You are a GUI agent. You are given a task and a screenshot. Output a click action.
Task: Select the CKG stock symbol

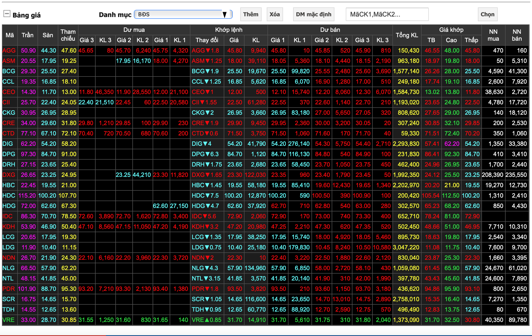[9, 113]
